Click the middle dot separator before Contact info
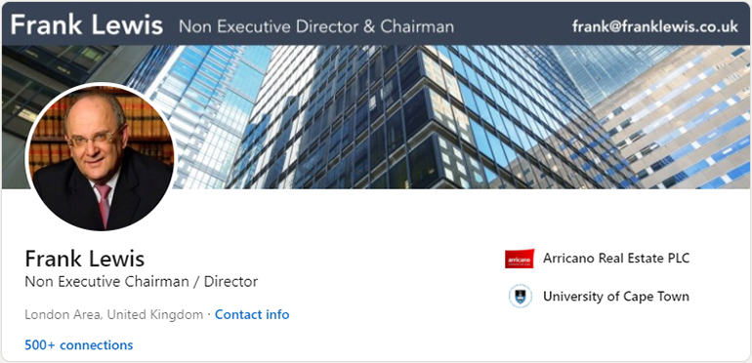 (x=209, y=314)
